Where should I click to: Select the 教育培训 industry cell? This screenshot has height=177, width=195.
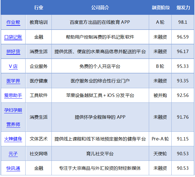[39, 22]
